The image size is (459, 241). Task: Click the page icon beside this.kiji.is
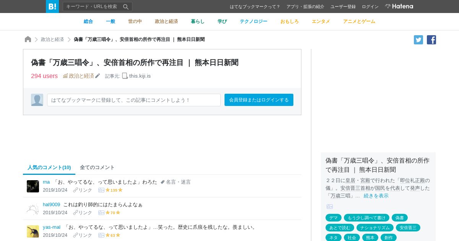click(x=125, y=76)
